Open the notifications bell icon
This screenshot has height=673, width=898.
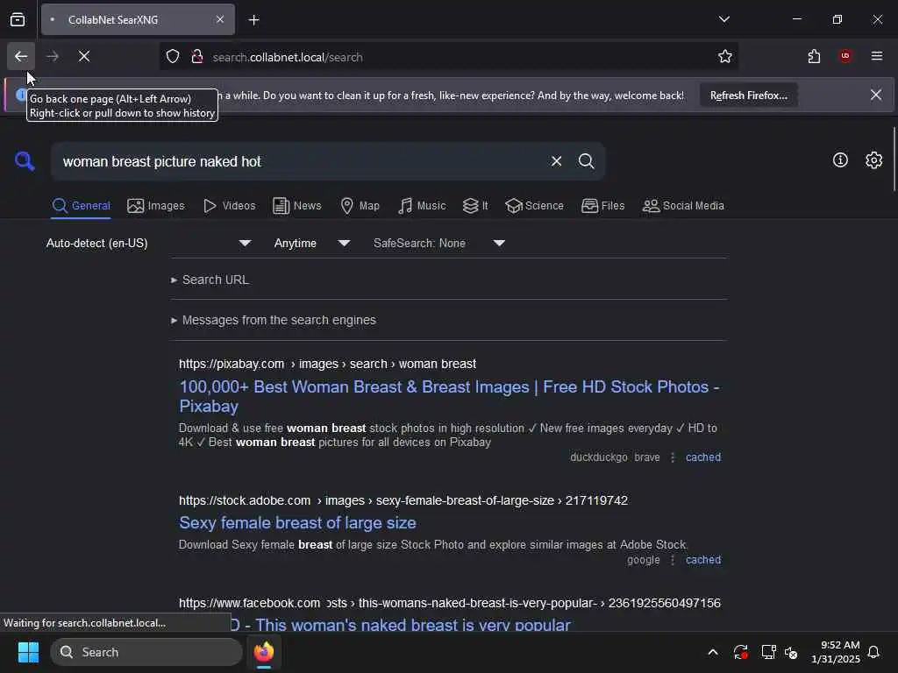click(x=874, y=652)
